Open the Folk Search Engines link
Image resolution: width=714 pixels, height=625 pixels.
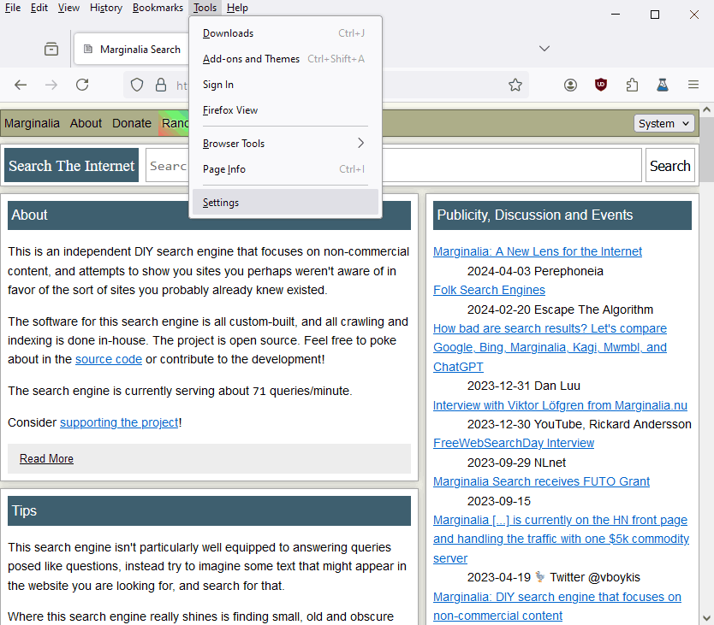(x=489, y=290)
